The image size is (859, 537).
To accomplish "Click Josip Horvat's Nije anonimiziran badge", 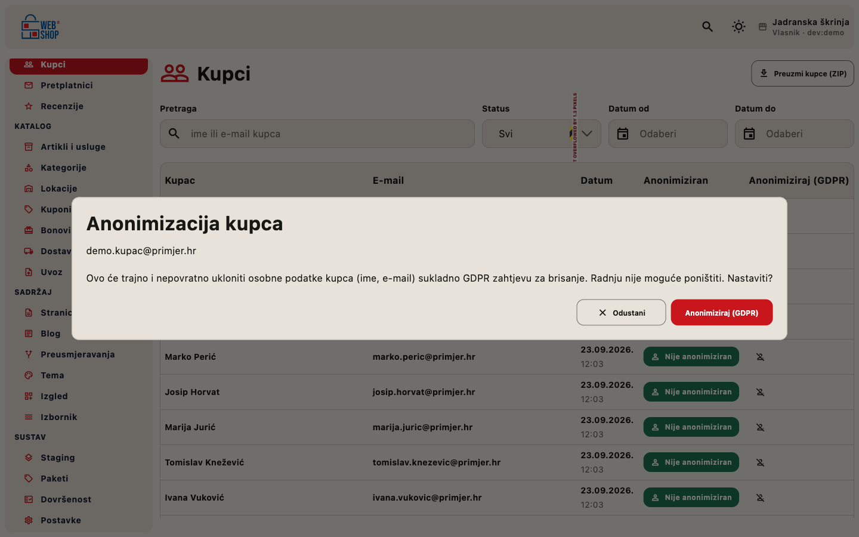I will tap(691, 392).
